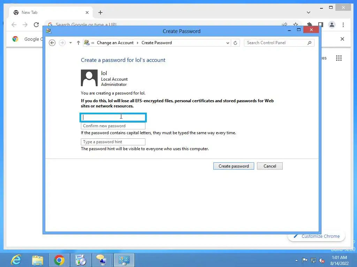Click the Back arrow in Create Password window
Viewport: 357px width, 267px height.
[52, 43]
